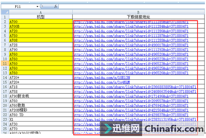Open the A700 download link

tap(131, 22)
